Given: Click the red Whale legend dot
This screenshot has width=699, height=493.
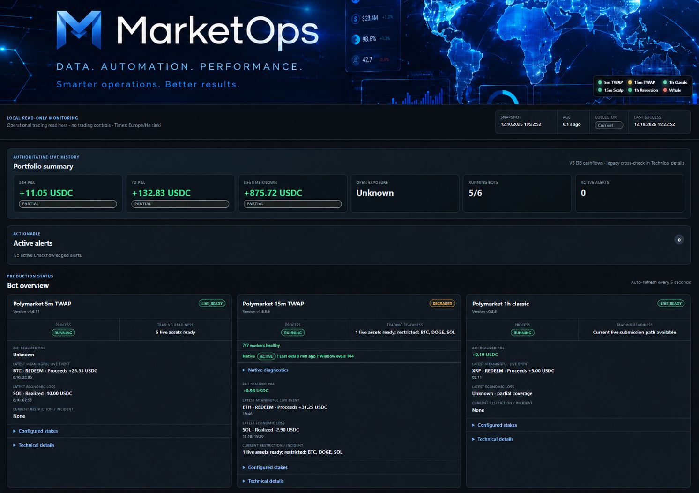Looking at the screenshot, I should [665, 90].
